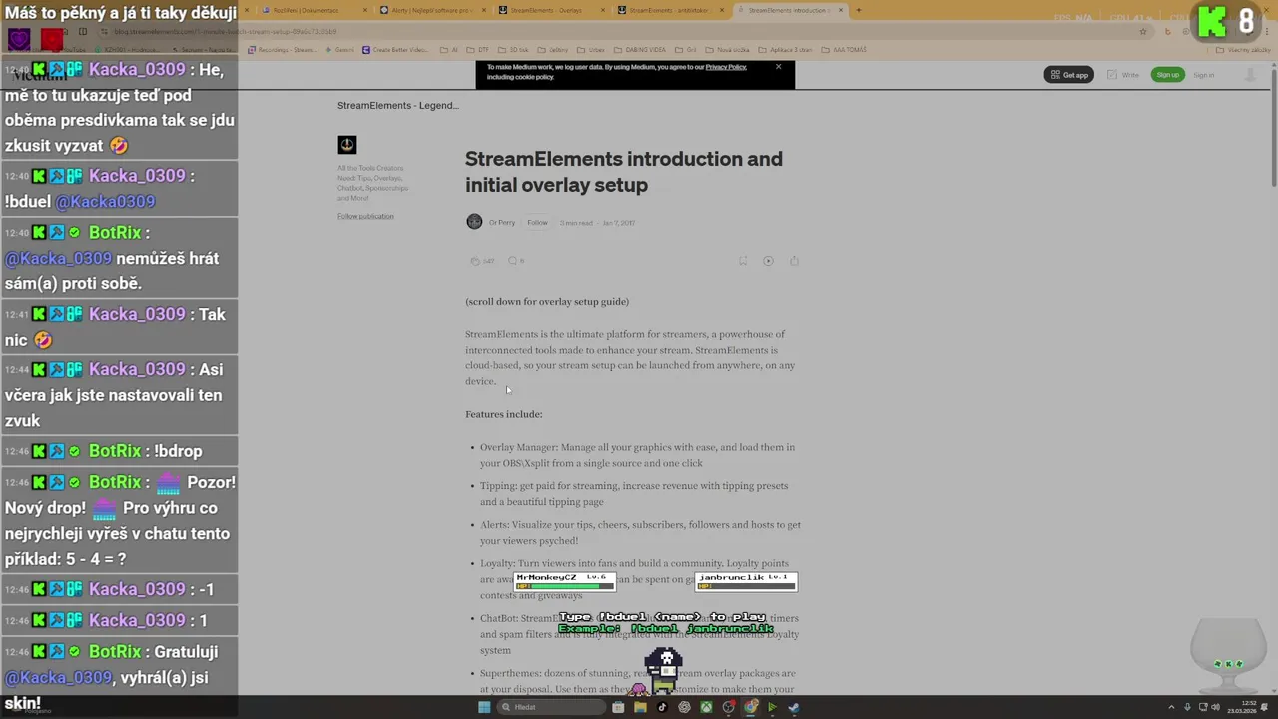The width and height of the screenshot is (1278, 719).
Task: Open the Privacy Policy link in the notice
Action: 726,67
